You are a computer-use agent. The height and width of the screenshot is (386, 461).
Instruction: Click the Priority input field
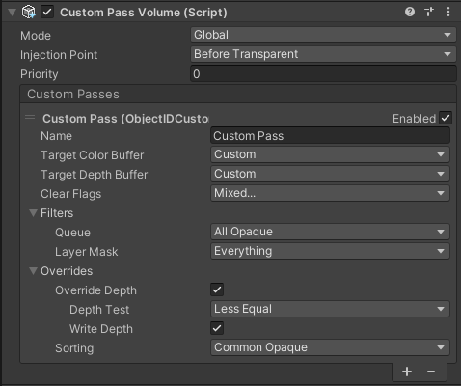(x=323, y=73)
